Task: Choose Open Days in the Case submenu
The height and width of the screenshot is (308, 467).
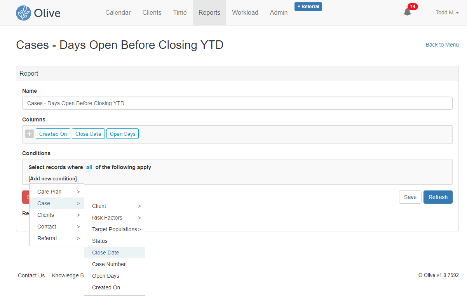Action: (115, 276)
